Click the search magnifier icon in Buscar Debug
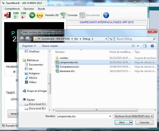This screenshot has width=159, height=131. 154,39
